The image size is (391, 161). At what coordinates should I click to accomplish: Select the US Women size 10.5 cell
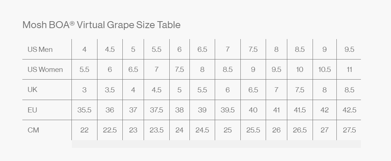[325, 69]
